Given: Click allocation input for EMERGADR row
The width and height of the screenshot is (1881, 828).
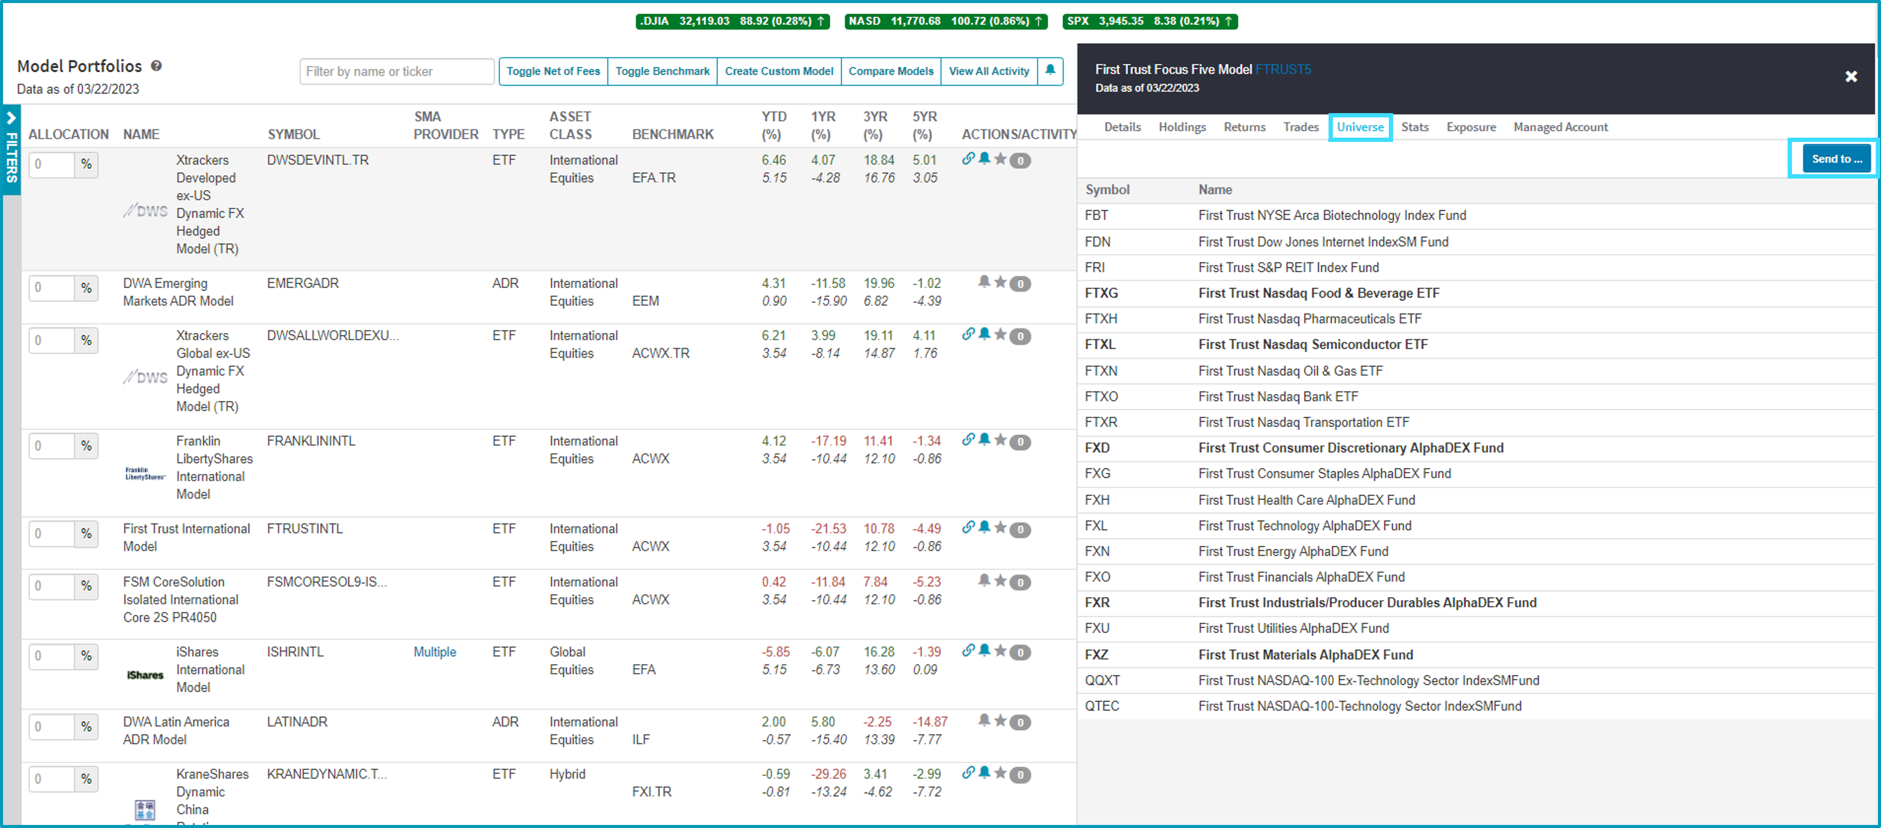Looking at the screenshot, I should tap(52, 288).
